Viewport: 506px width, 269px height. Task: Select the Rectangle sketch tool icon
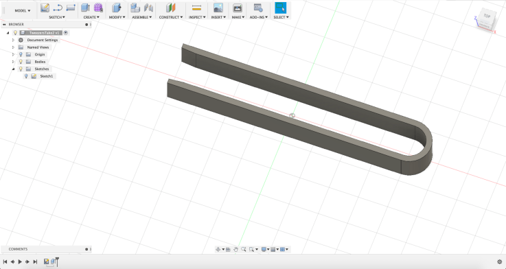[70, 8]
